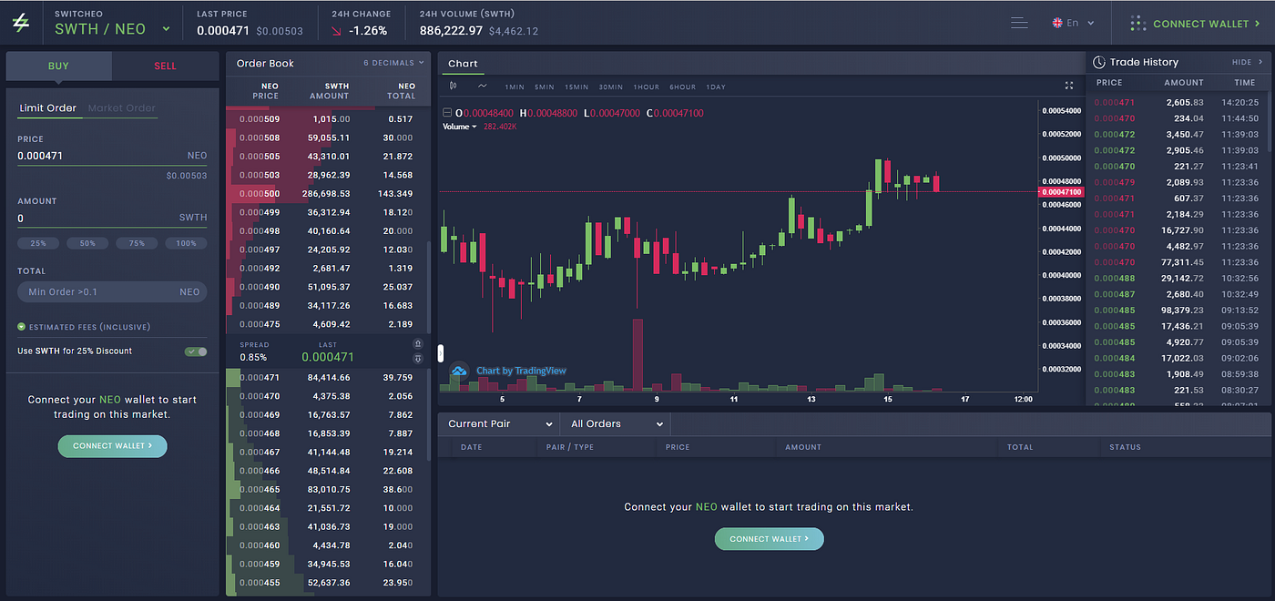Show only buy orders icon in order book

coord(418,359)
